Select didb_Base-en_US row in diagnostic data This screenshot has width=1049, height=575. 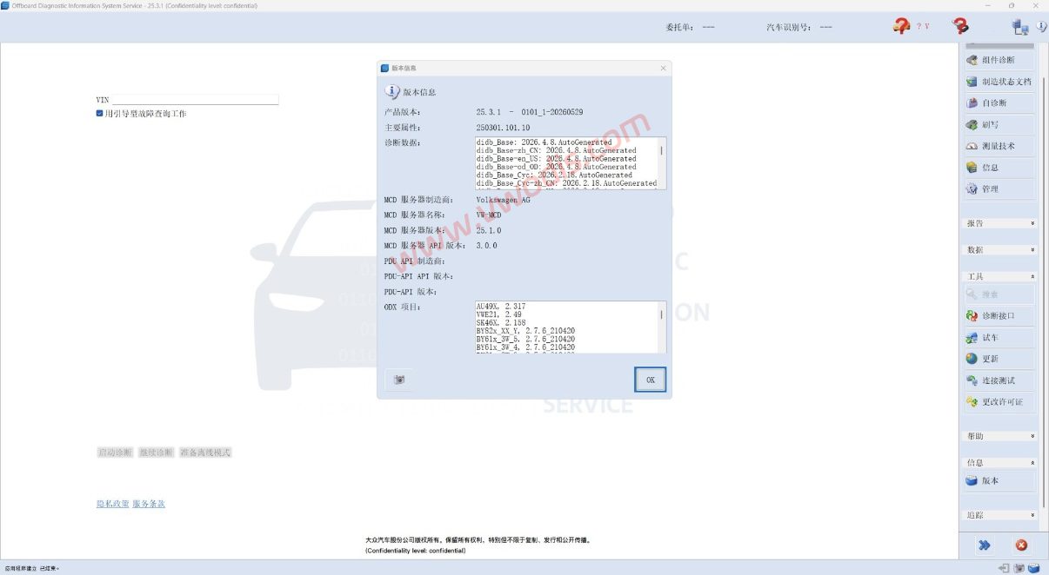point(557,159)
